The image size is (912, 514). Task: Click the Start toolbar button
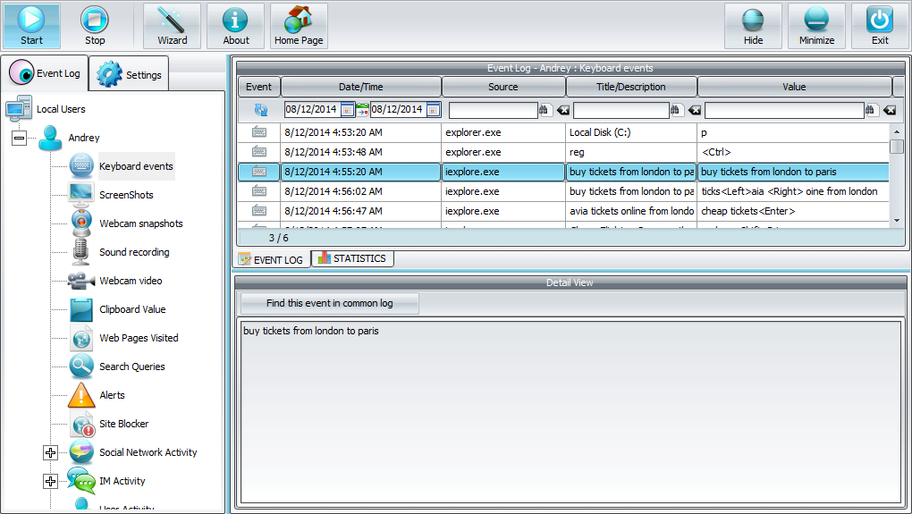[x=31, y=26]
